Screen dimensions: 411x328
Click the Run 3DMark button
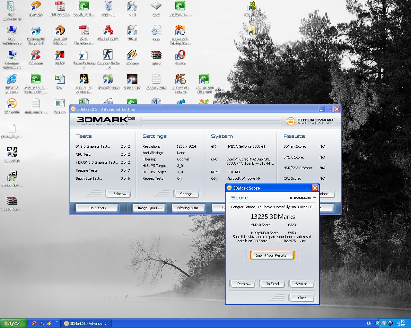[97, 208]
